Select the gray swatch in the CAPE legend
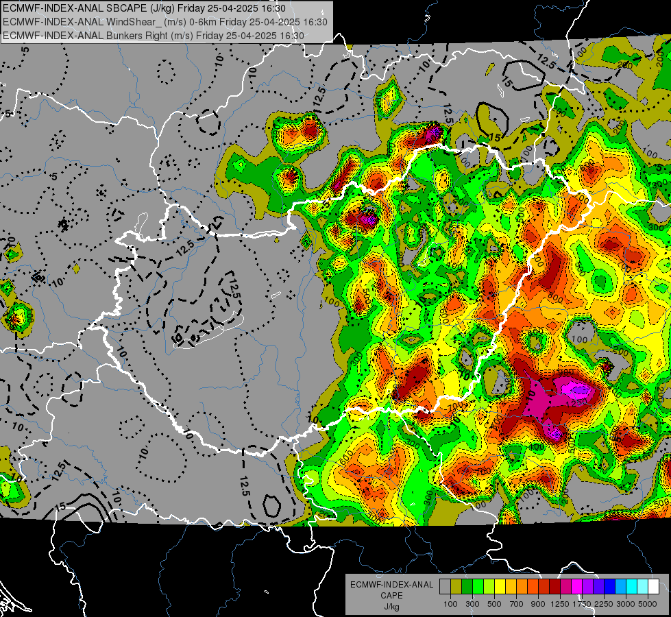This screenshot has height=617, width=671. 445,587
